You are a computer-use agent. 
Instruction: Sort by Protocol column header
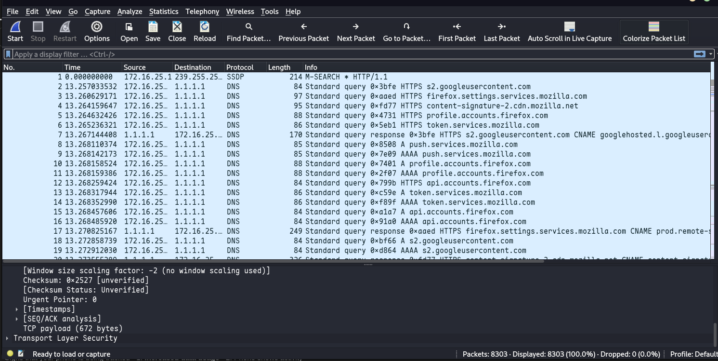coord(246,67)
